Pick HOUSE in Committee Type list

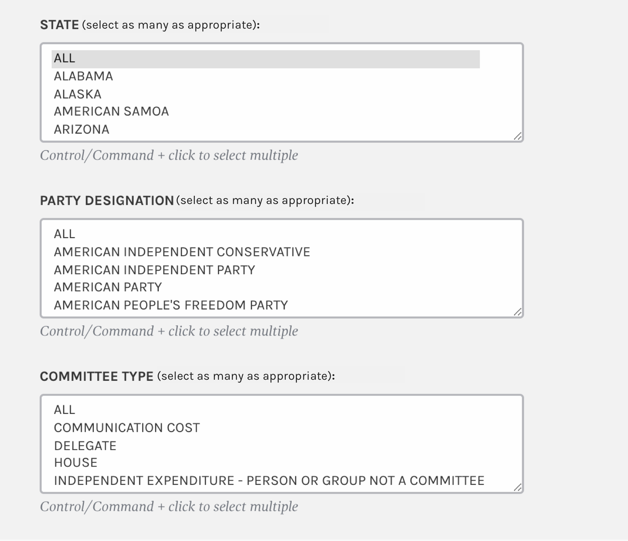[x=265, y=463]
